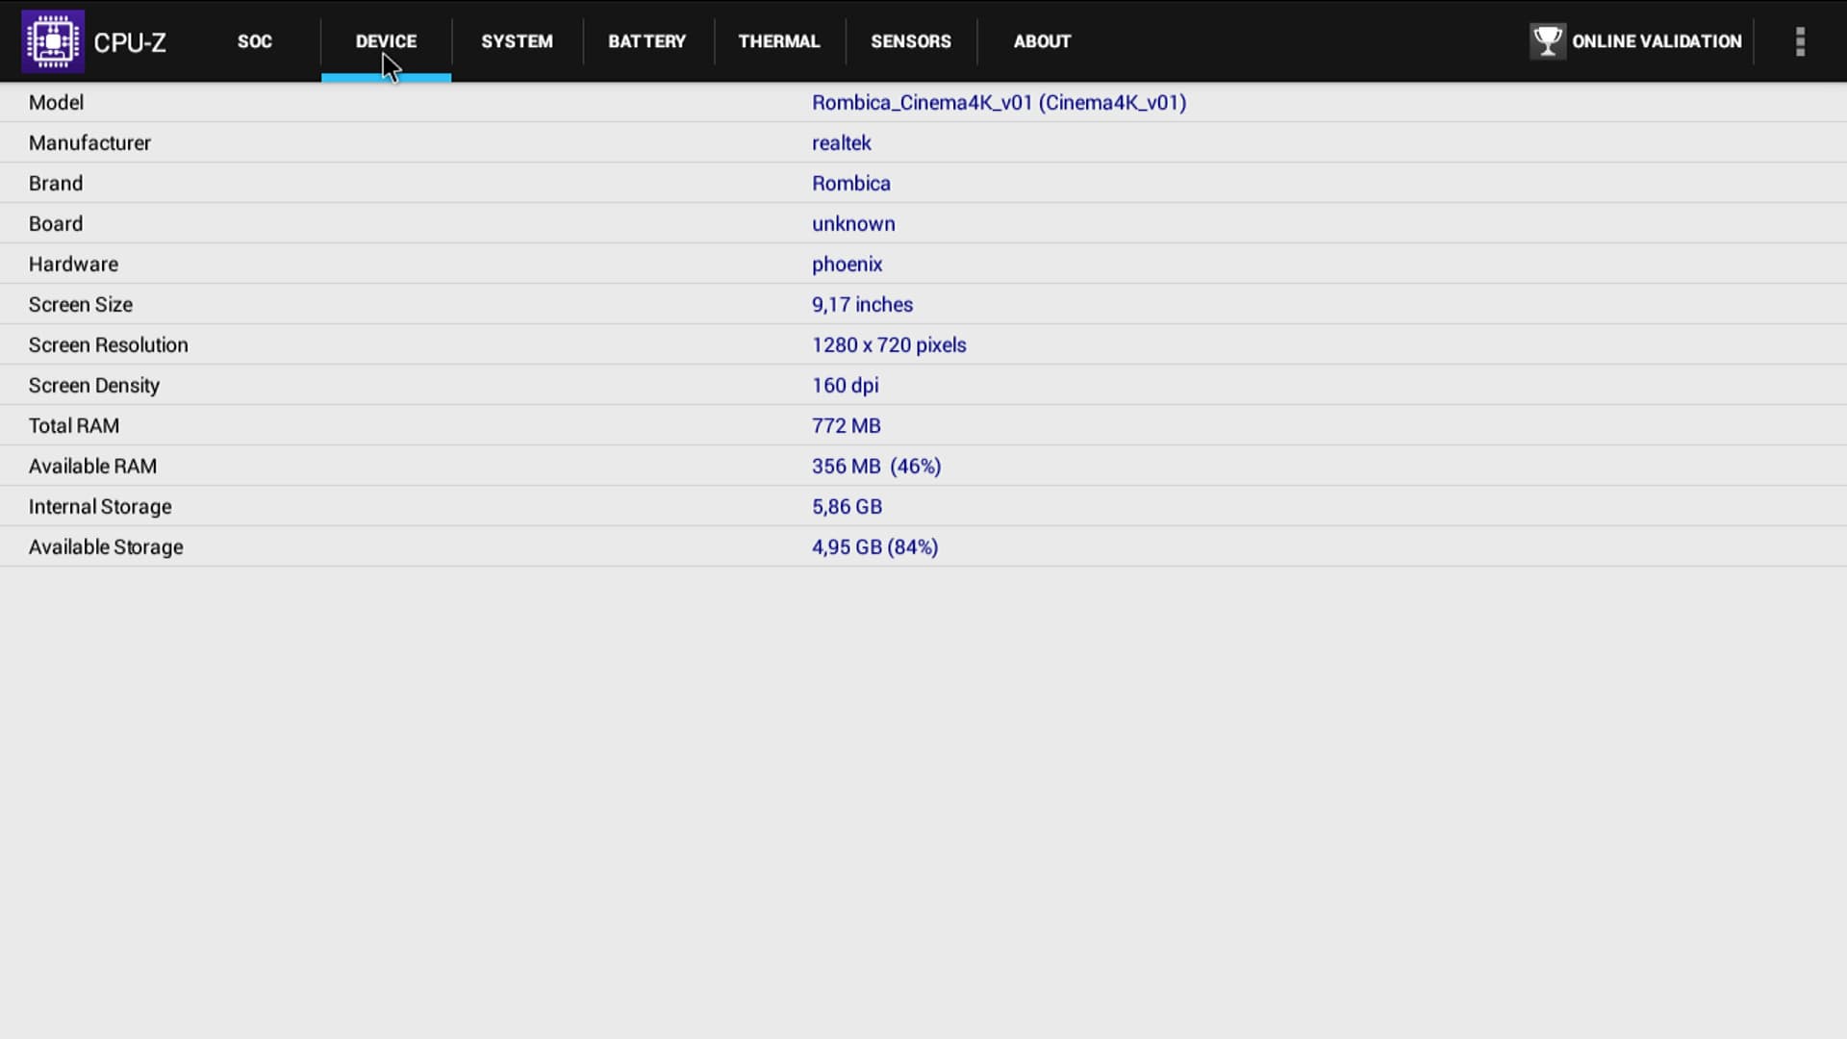Select the Screen Resolution 1280 x 720 row
1847x1039 pixels.
[888, 345]
